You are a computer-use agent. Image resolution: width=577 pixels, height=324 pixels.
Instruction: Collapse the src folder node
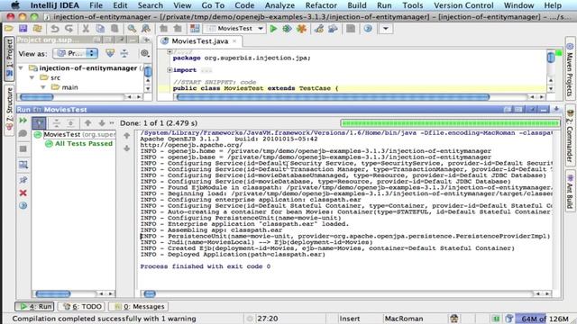click(x=32, y=78)
